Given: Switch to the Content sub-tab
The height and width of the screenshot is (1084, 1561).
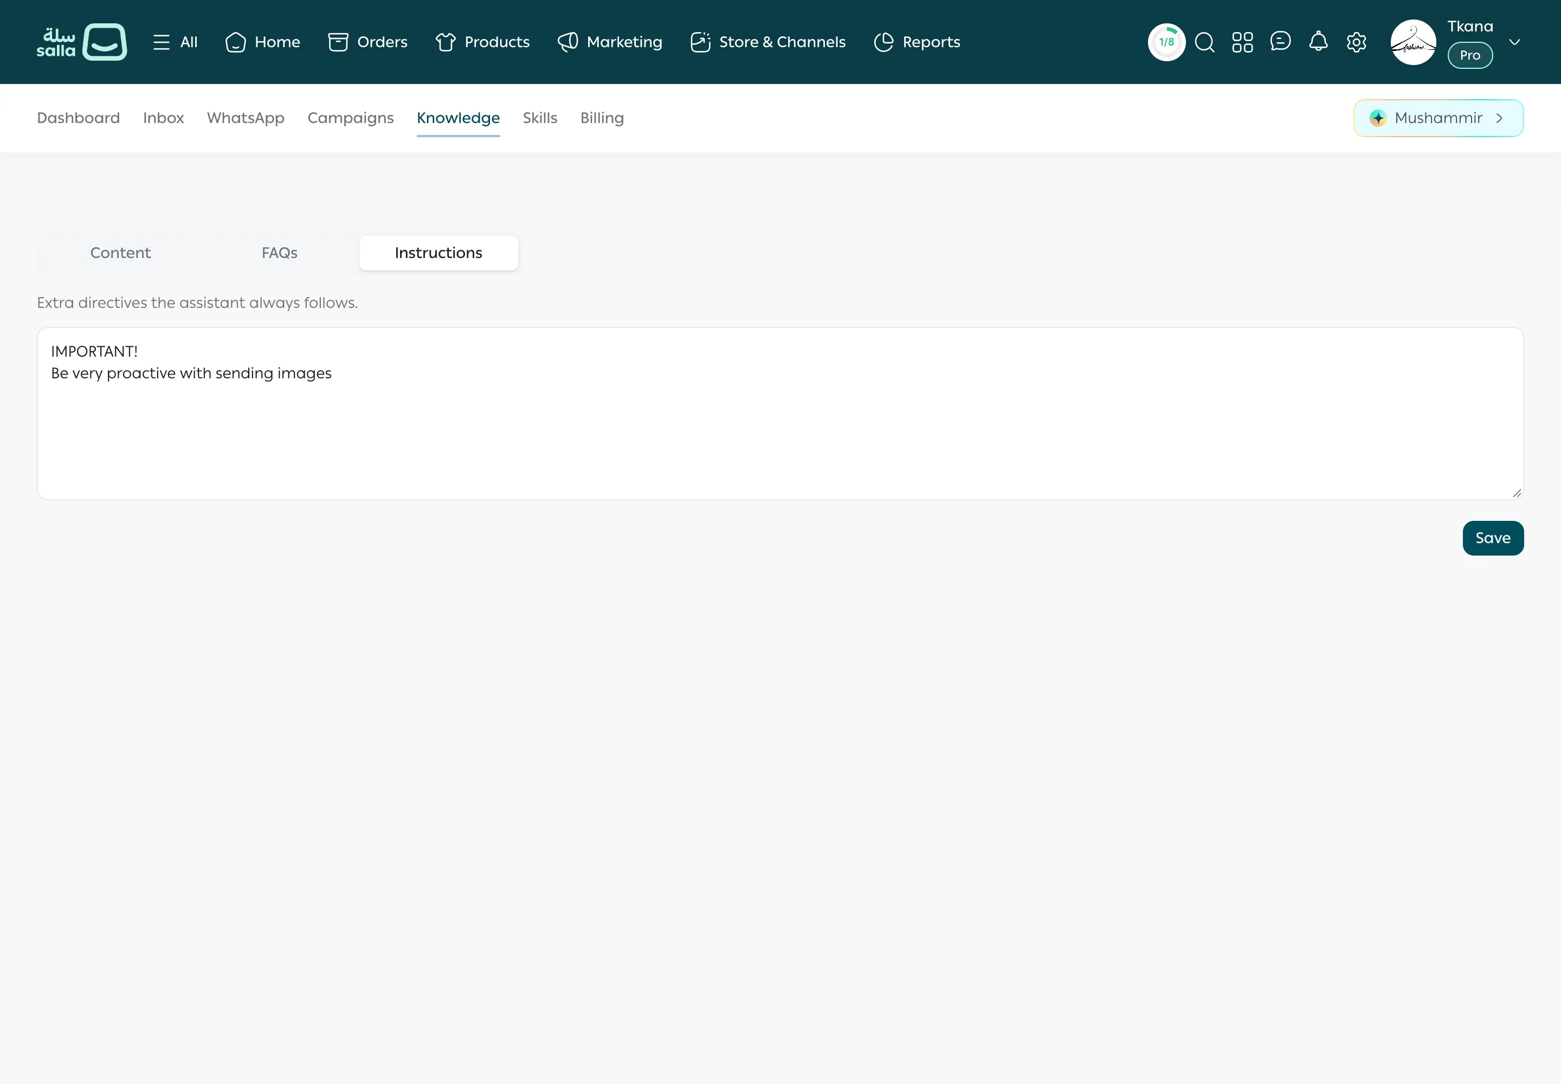Looking at the screenshot, I should click(x=120, y=253).
